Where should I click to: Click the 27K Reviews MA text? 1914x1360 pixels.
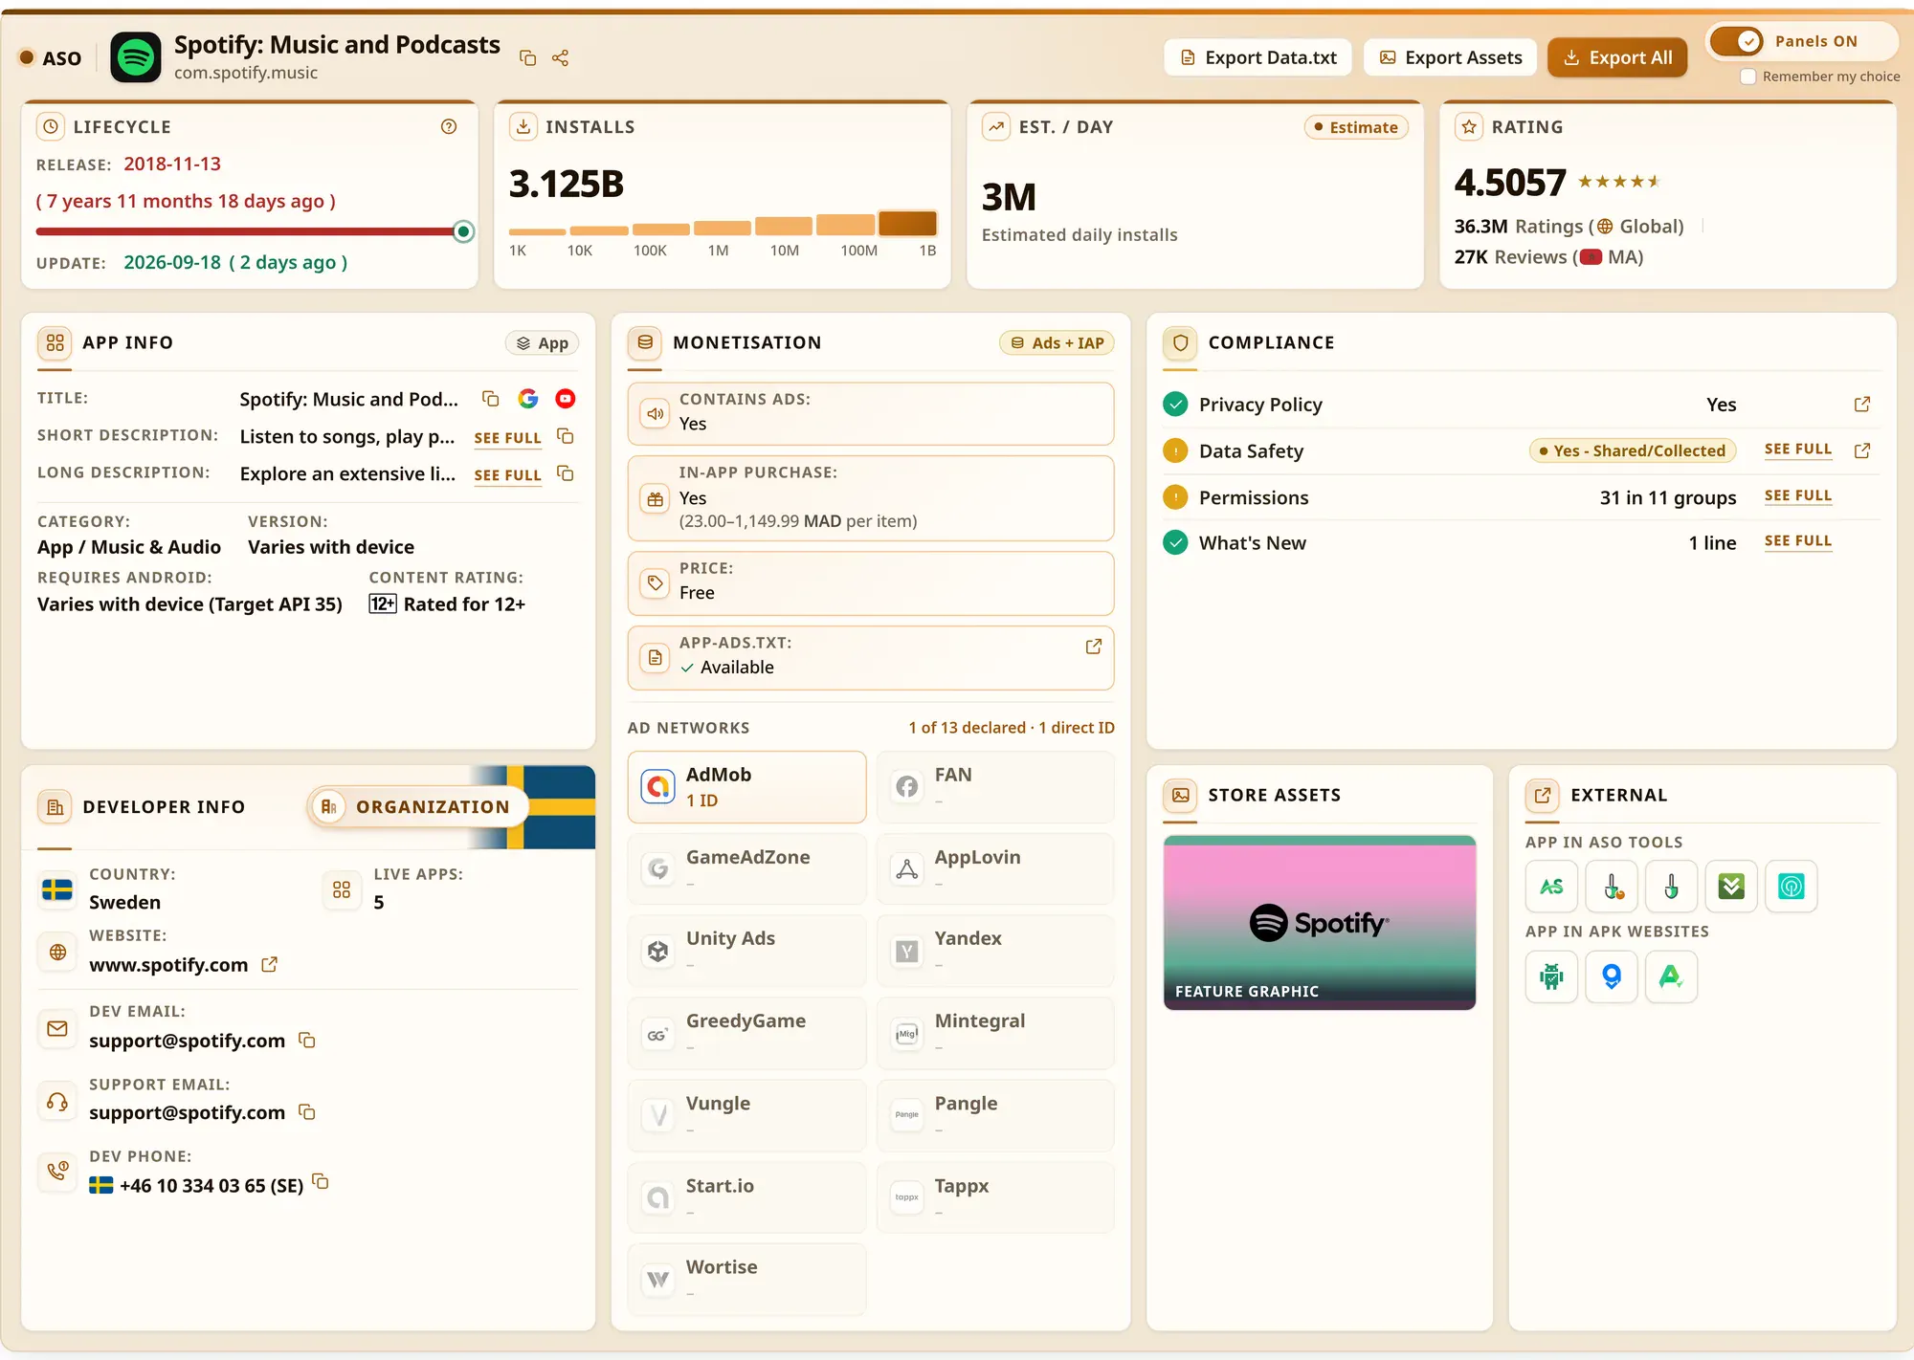point(1548,257)
